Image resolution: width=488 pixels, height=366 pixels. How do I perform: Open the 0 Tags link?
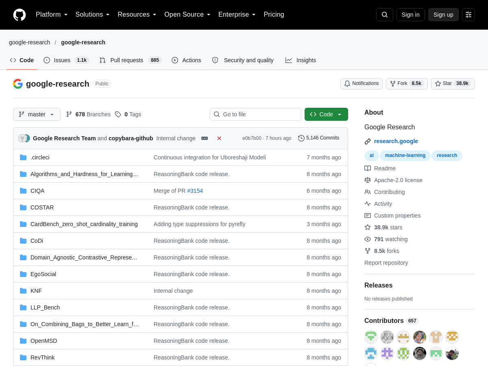[x=128, y=114]
